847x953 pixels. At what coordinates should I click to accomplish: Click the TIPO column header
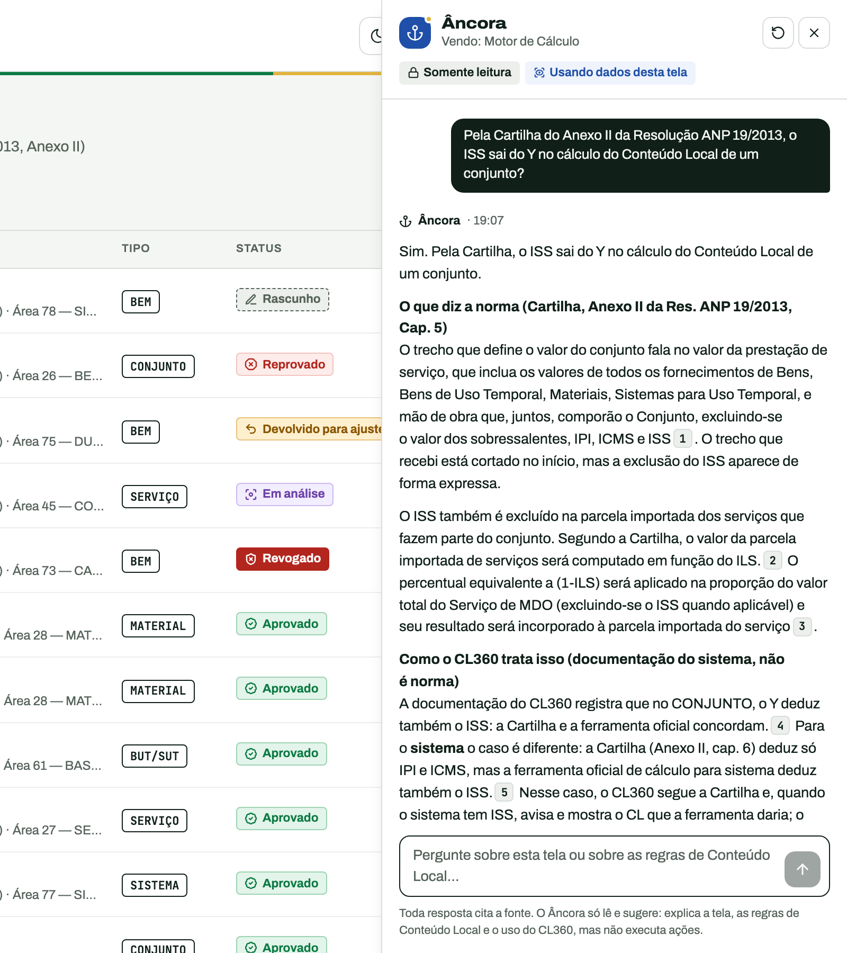click(136, 248)
